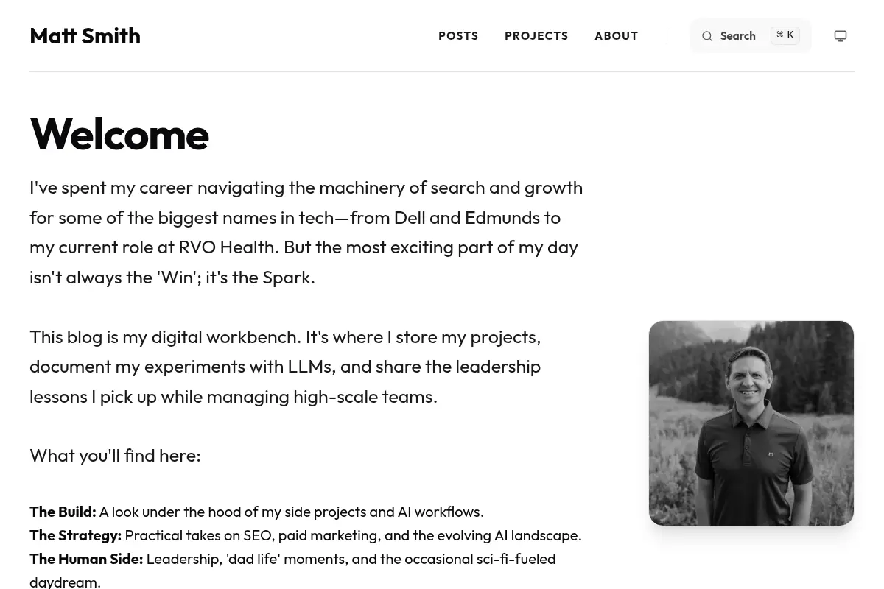Go to the POSTS page
Screen dimensions: 884x589
458,36
